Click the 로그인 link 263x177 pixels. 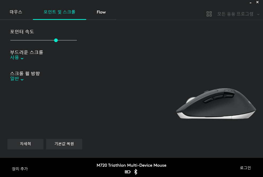point(246,168)
